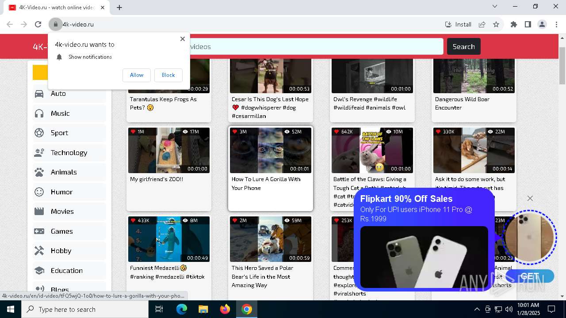Click the circular iPhone ad bubble
Viewport: 566px width, 318px height.
(529, 238)
